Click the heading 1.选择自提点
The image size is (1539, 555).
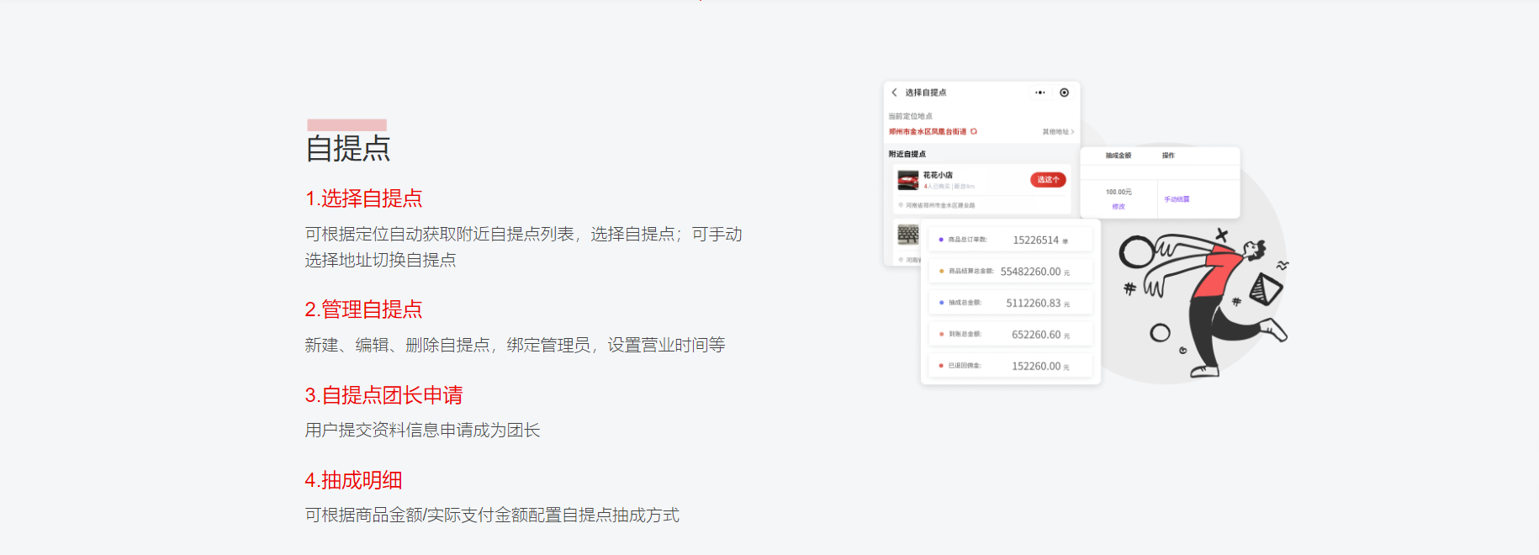(x=363, y=198)
